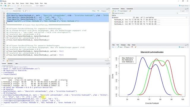This screenshot has height=107, width=190.
Task: Open the Project (None) dropdown
Action: point(184,6)
